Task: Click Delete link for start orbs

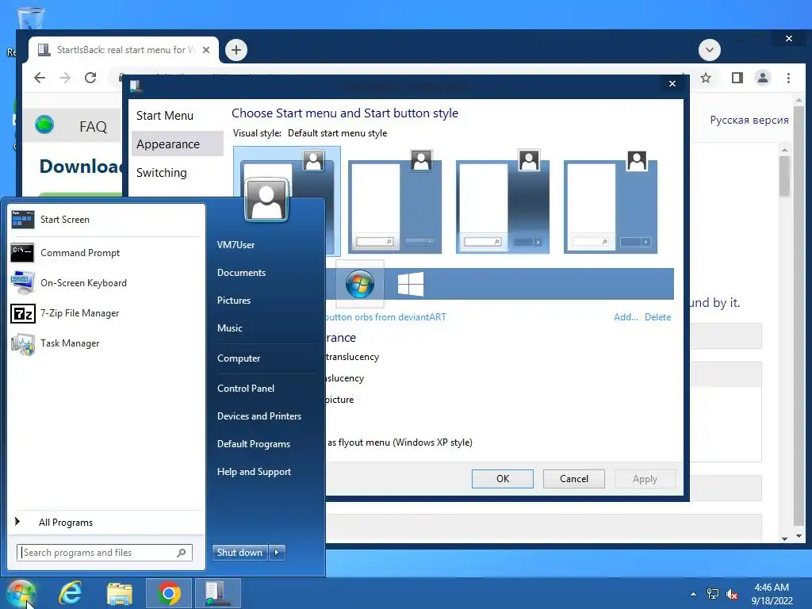Action: coord(657,317)
